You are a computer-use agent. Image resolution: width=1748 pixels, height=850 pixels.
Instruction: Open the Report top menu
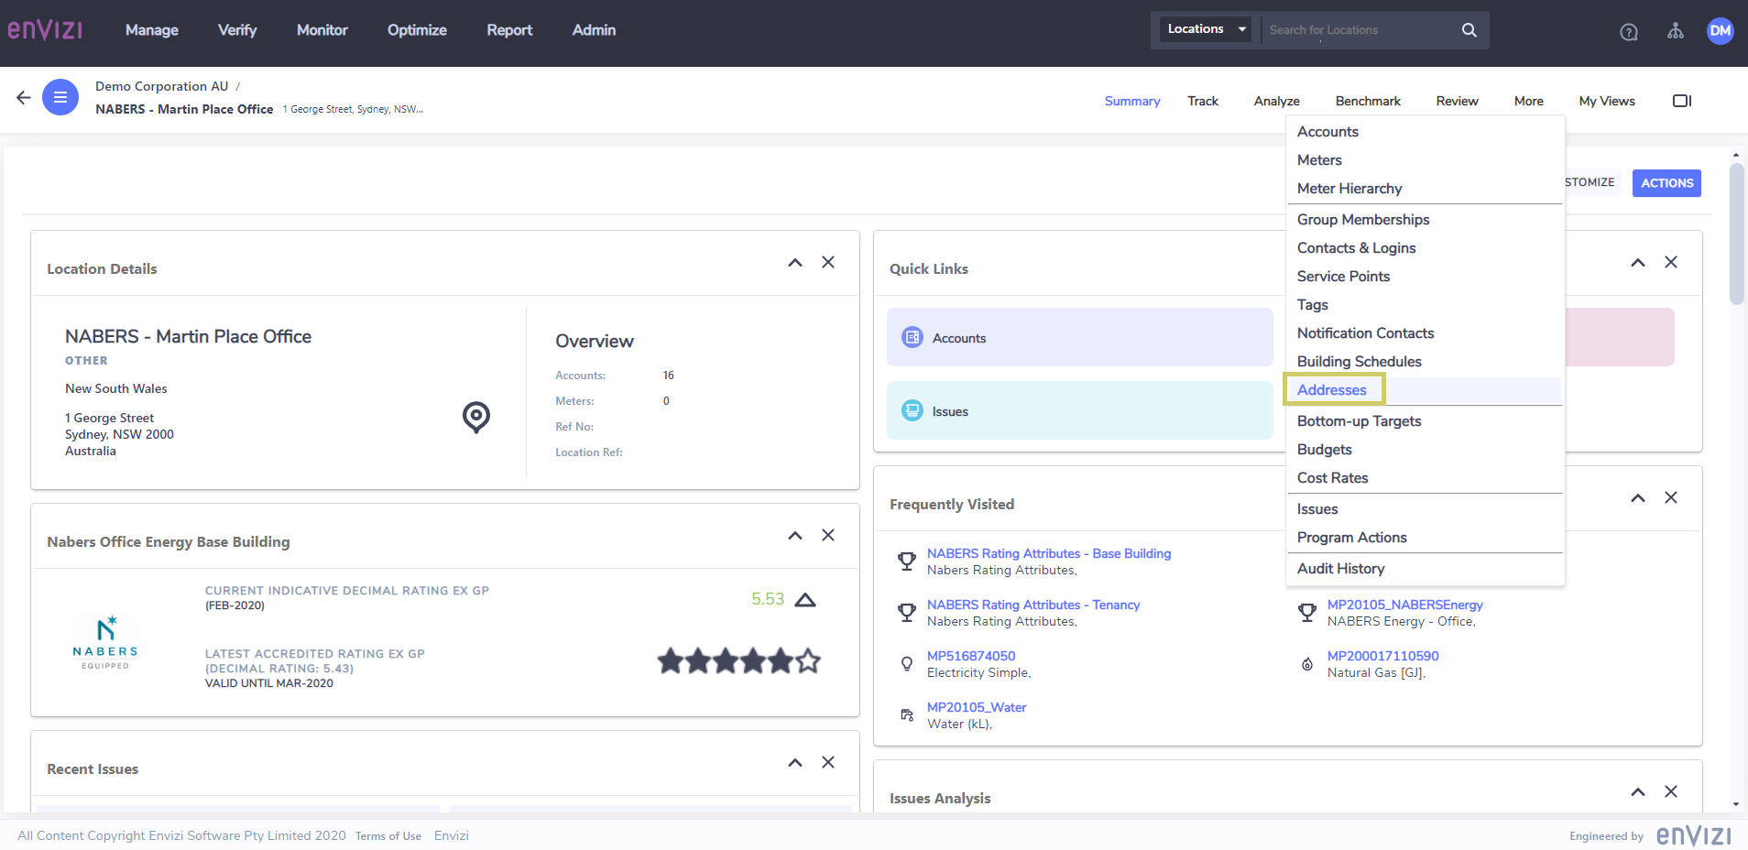pyautogui.click(x=509, y=30)
